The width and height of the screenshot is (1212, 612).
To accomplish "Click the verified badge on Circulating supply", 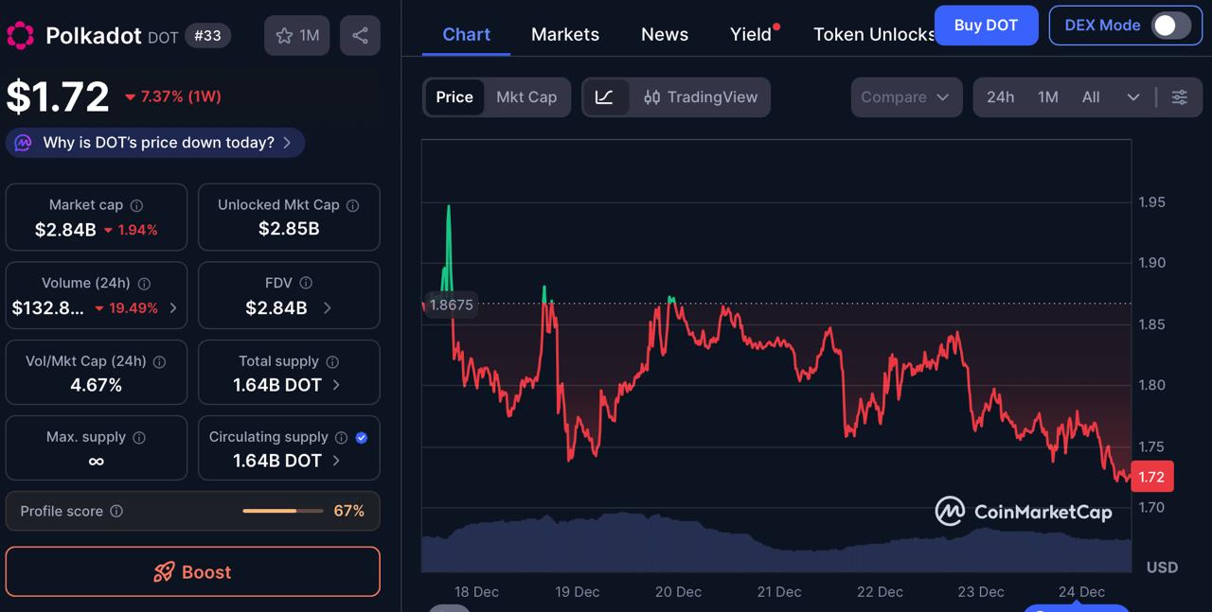I will (361, 436).
